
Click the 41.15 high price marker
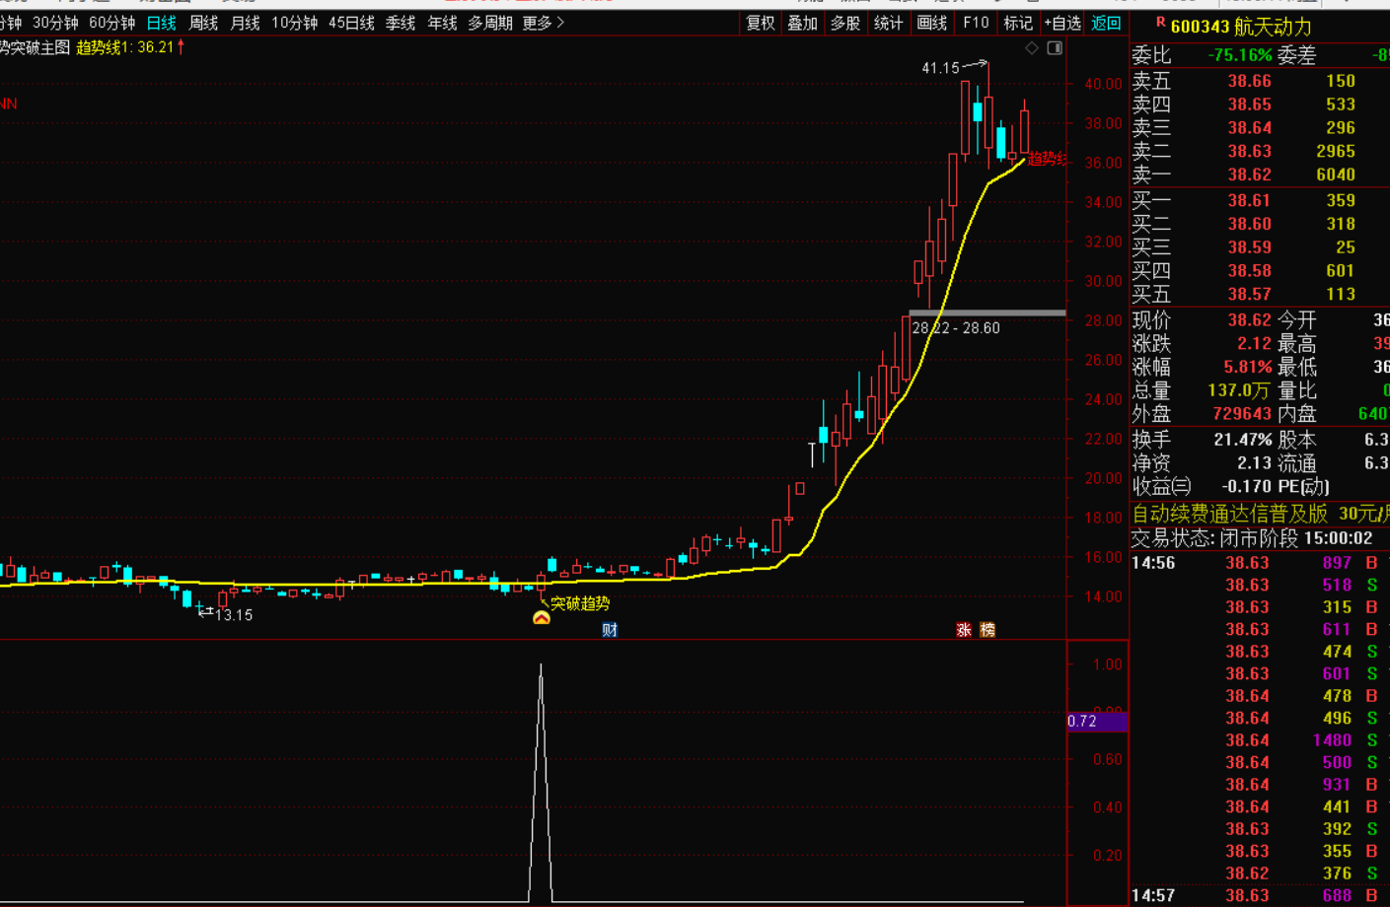(x=940, y=68)
